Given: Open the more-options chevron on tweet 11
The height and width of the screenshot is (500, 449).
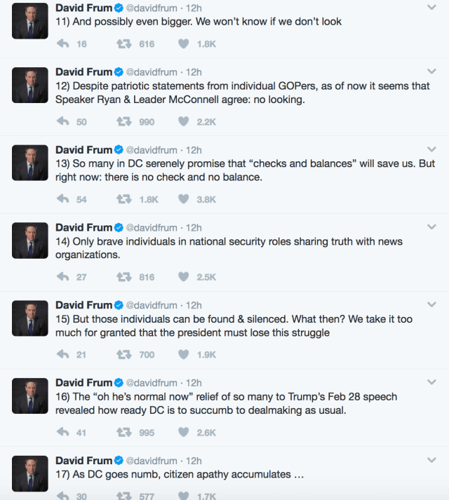Looking at the screenshot, I should point(431,7).
